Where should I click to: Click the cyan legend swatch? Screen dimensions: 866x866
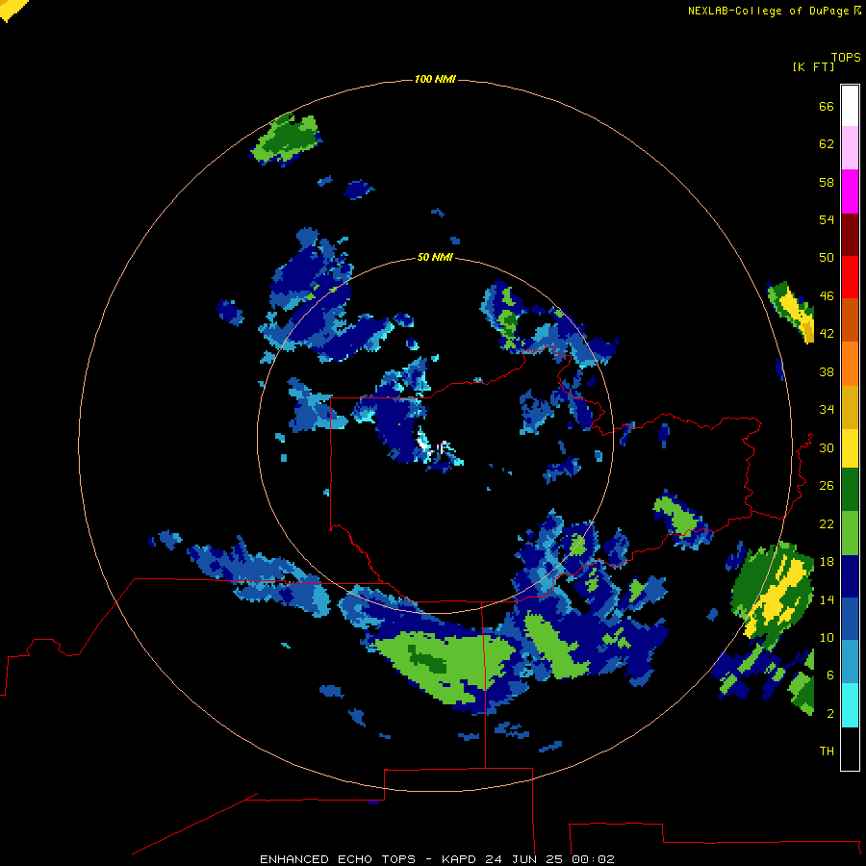click(x=850, y=705)
